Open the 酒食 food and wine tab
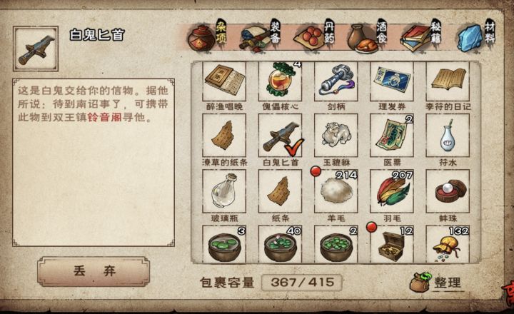 (x=368, y=36)
